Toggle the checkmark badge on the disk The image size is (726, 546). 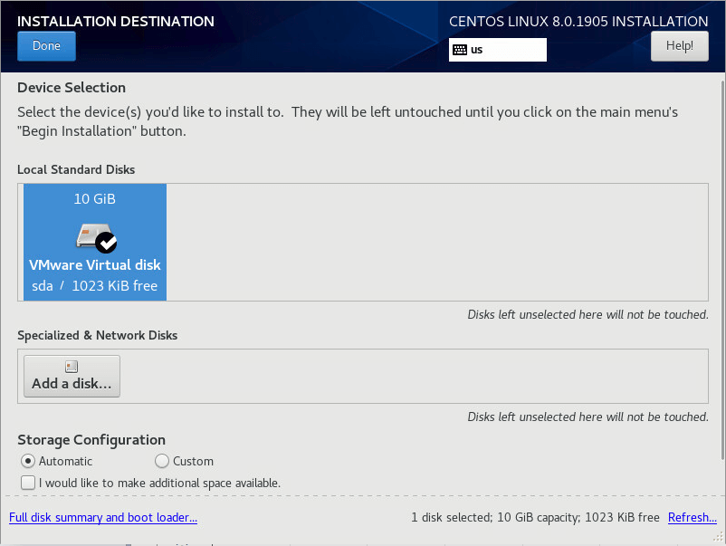coord(107,242)
